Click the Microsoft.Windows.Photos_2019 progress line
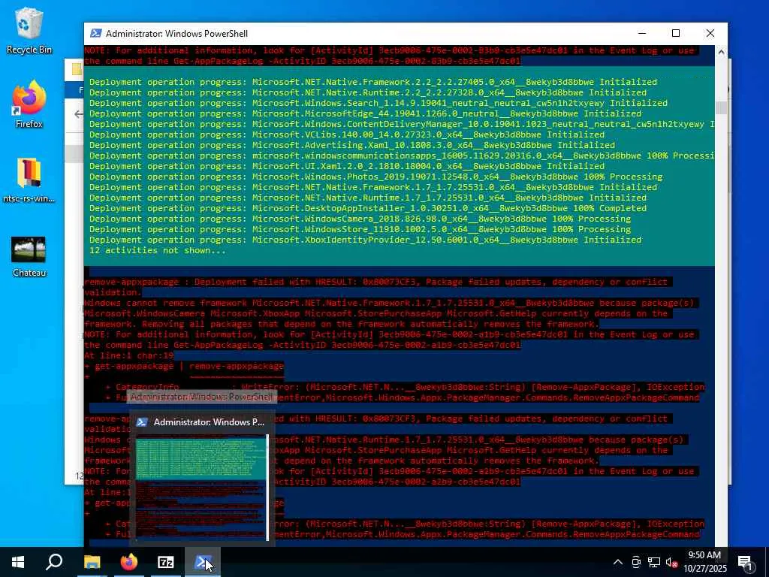This screenshot has height=577, width=769. (375, 177)
